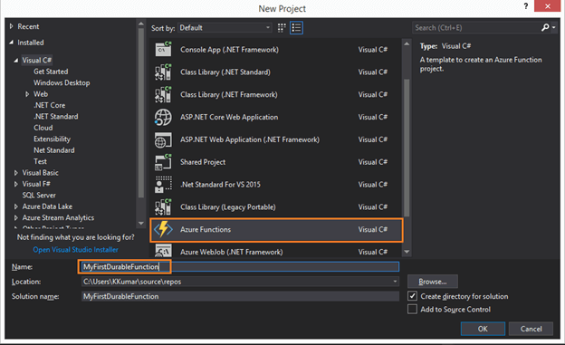Viewport: 565px width, 345px height.
Task: Click the help question mark icon
Action: 526,6
